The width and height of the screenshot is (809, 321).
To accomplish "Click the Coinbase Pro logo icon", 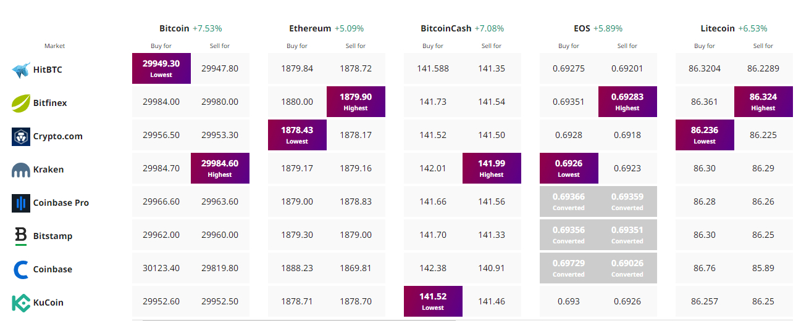I will pos(21,203).
